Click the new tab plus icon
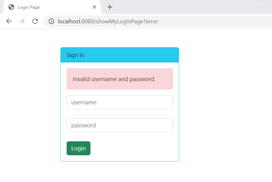 pyautogui.click(x=109, y=7)
